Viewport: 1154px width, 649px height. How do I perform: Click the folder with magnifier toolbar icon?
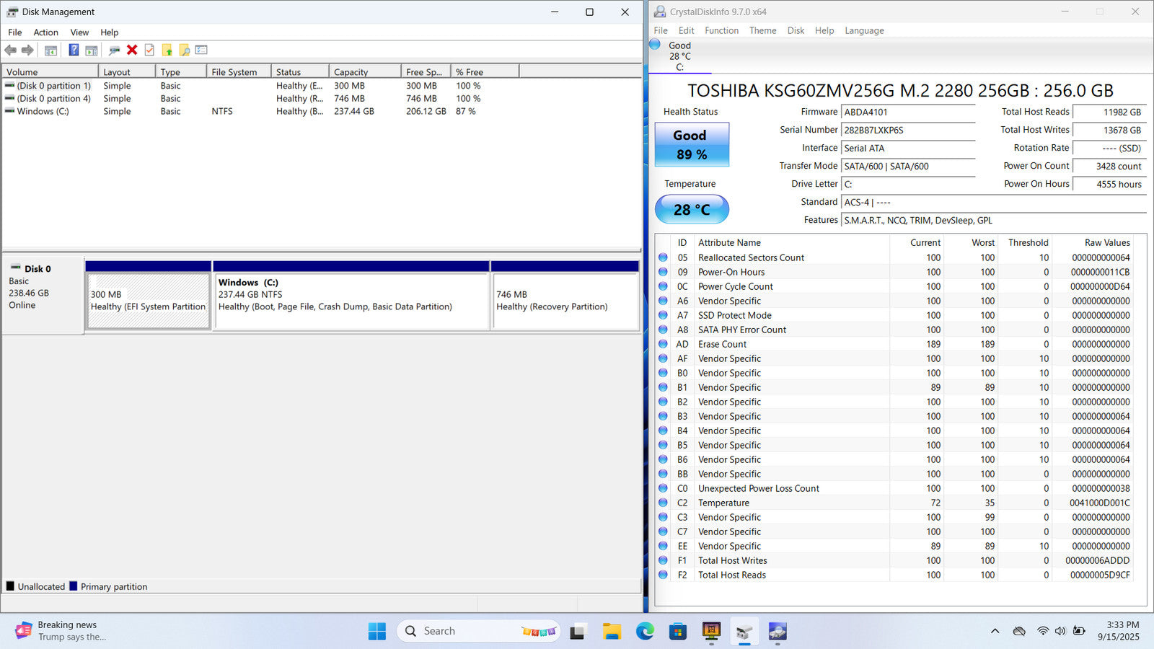(185, 50)
